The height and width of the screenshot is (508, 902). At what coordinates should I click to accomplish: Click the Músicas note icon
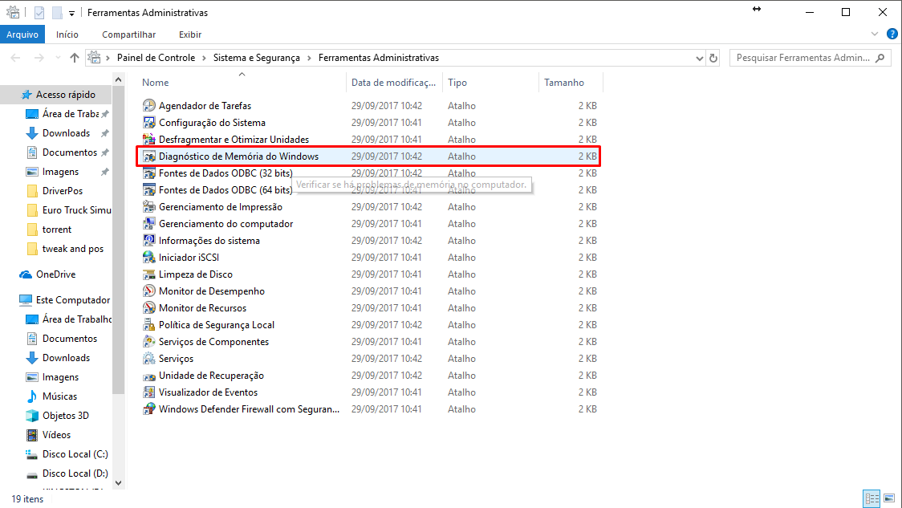tap(32, 396)
